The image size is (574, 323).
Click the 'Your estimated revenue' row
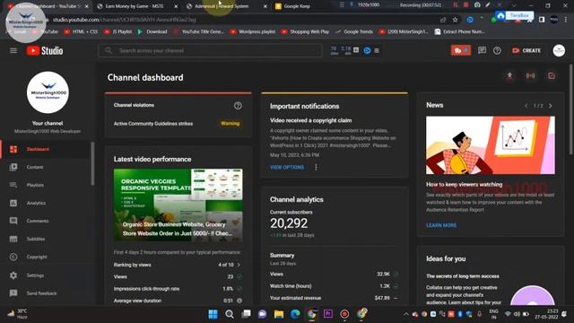[334, 298]
